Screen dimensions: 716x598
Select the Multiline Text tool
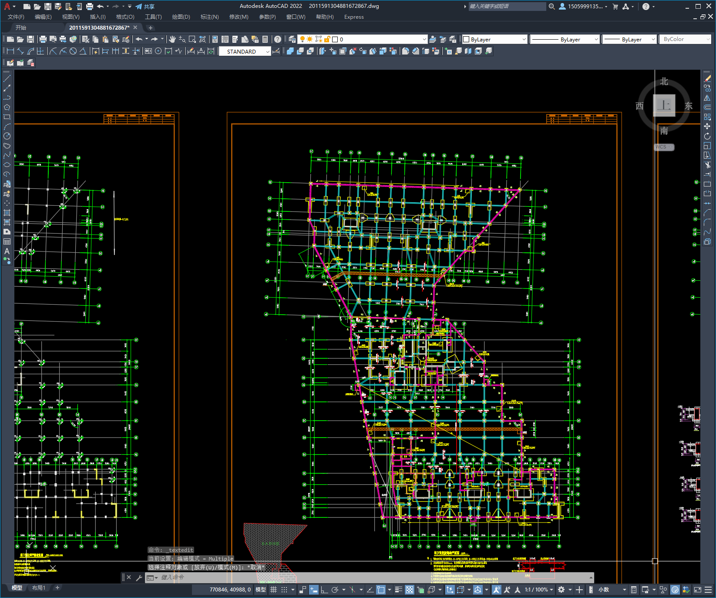[7, 251]
